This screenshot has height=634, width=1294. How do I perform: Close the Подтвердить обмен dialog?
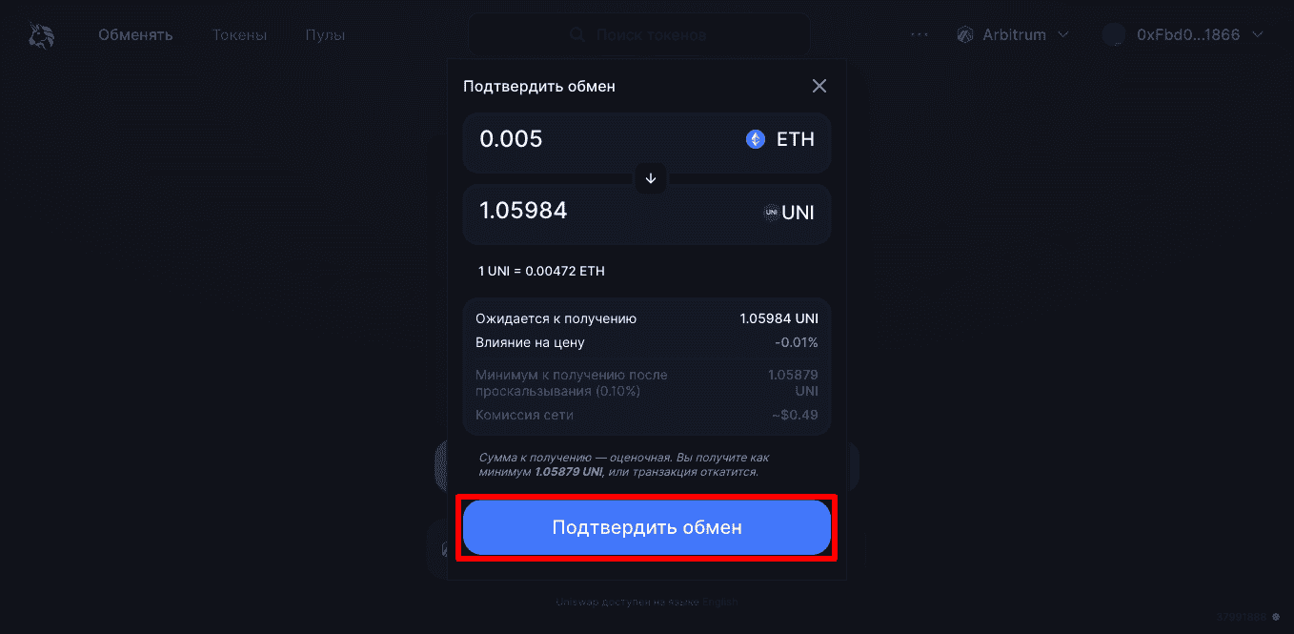[x=819, y=86]
